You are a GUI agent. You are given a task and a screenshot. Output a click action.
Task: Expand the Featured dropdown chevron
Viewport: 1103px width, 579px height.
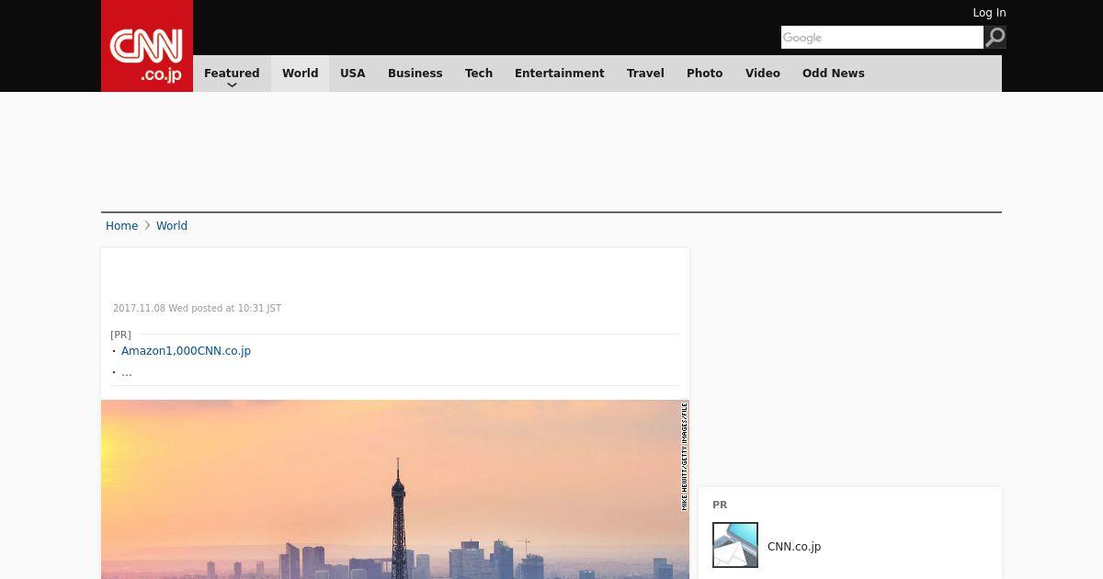[232, 85]
